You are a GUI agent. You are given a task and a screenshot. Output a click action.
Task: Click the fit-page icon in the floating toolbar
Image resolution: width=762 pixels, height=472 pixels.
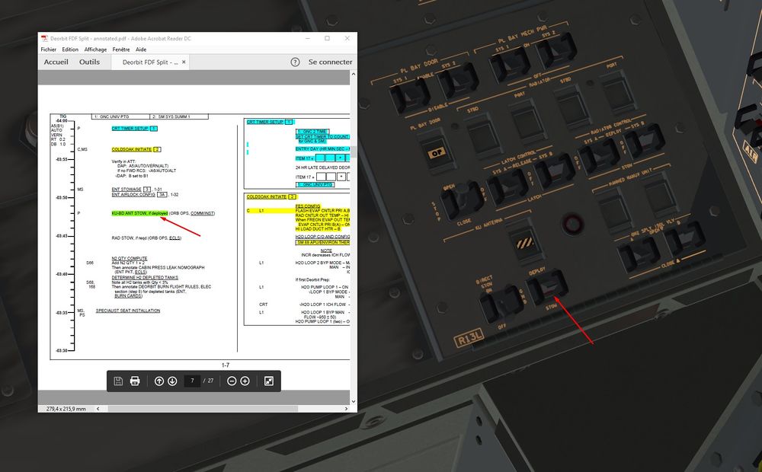269,381
